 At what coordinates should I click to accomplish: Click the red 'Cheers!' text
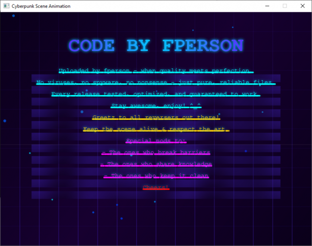(156, 187)
